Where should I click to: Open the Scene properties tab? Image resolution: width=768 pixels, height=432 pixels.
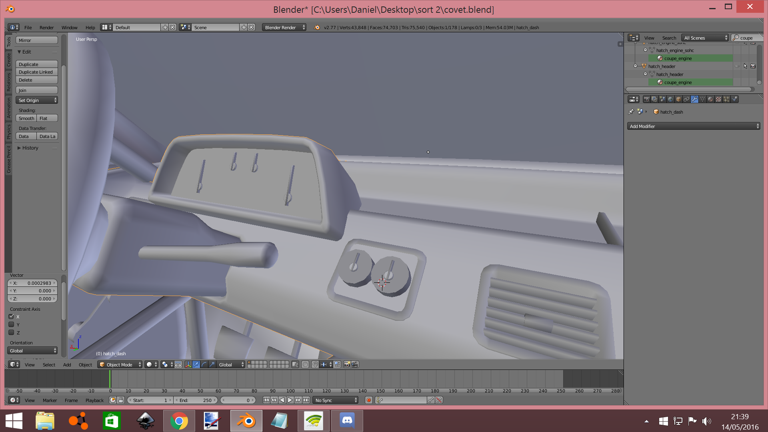[662, 99]
